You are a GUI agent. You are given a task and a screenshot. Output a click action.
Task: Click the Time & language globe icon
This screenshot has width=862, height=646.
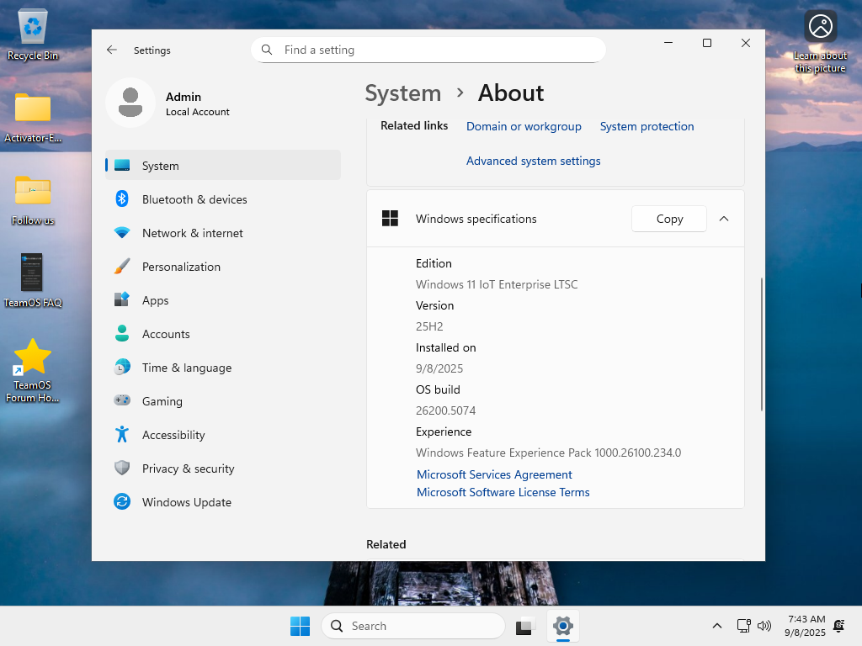[122, 367]
